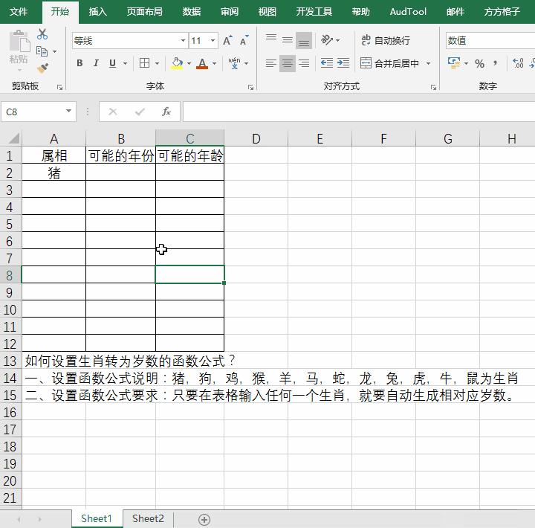Center text horizontally

click(288, 63)
